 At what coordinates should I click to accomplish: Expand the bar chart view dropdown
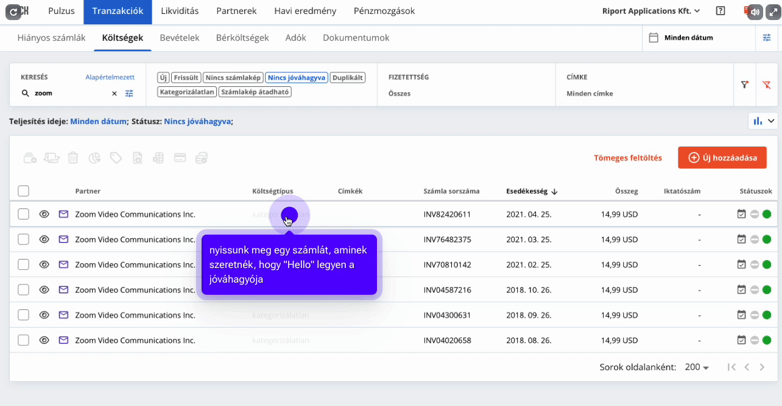coord(764,121)
